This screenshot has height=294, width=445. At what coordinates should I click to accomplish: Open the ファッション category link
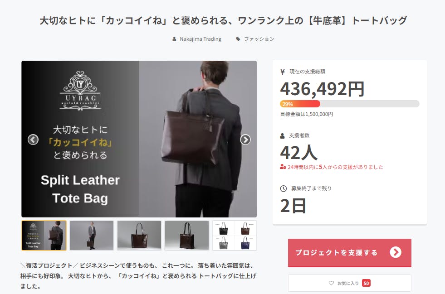click(259, 39)
